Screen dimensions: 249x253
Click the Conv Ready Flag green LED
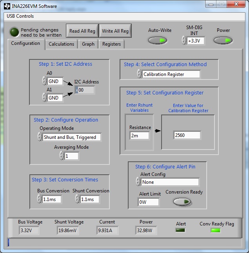tap(215, 230)
